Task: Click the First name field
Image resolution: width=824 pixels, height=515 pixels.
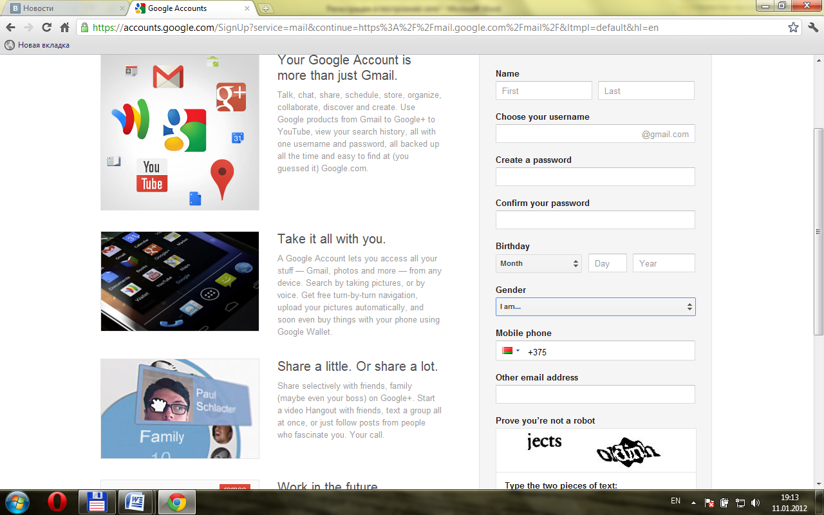Action: pyautogui.click(x=544, y=91)
